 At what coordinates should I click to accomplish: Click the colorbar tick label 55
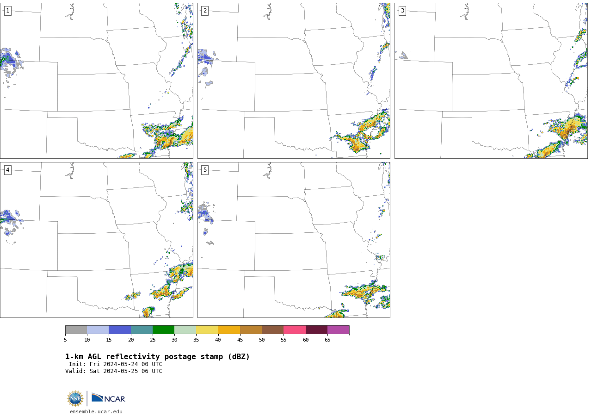click(x=284, y=340)
